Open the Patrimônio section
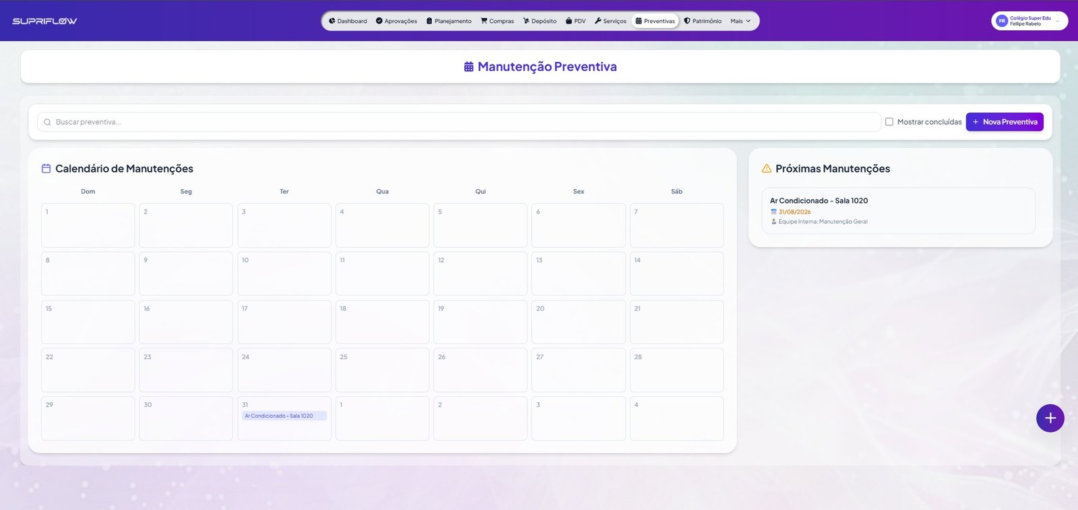 tap(703, 21)
